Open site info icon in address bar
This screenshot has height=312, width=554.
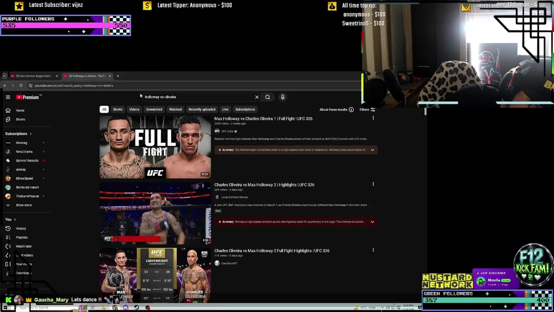pos(30,85)
